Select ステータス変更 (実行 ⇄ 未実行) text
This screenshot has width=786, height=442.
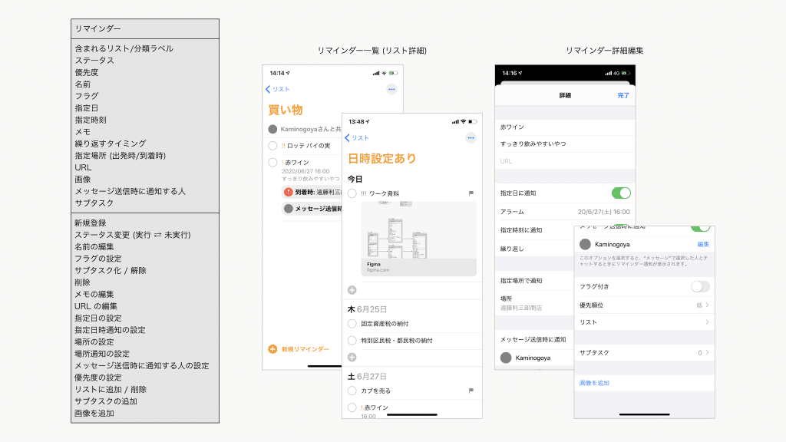132,235
